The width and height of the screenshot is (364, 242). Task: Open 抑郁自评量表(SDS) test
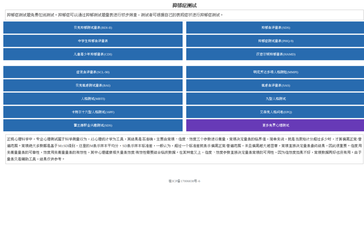275,28
